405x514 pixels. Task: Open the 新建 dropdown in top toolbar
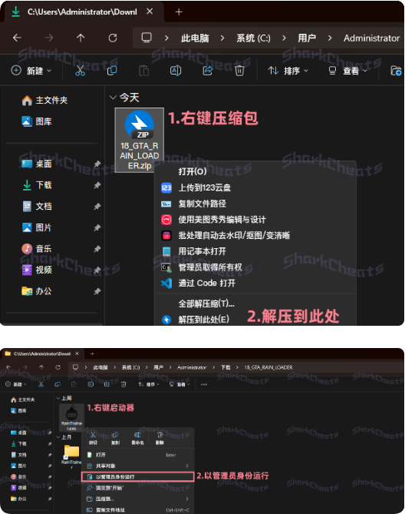click(31, 71)
